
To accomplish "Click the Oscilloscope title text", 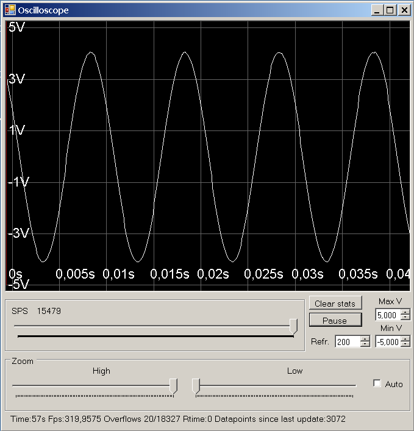I will pos(43,10).
